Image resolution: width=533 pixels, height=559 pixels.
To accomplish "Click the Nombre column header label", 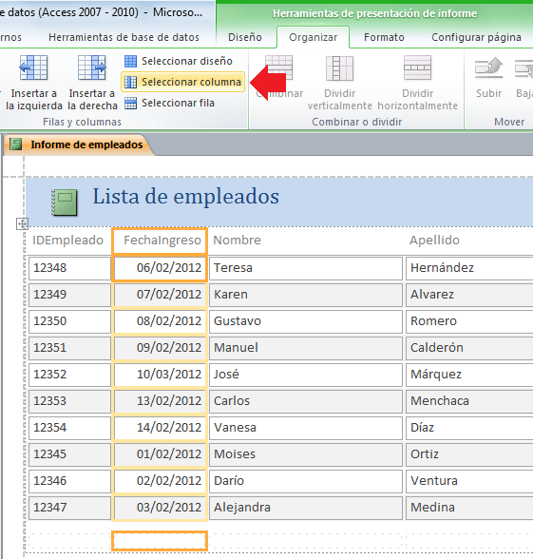I will [x=237, y=241].
